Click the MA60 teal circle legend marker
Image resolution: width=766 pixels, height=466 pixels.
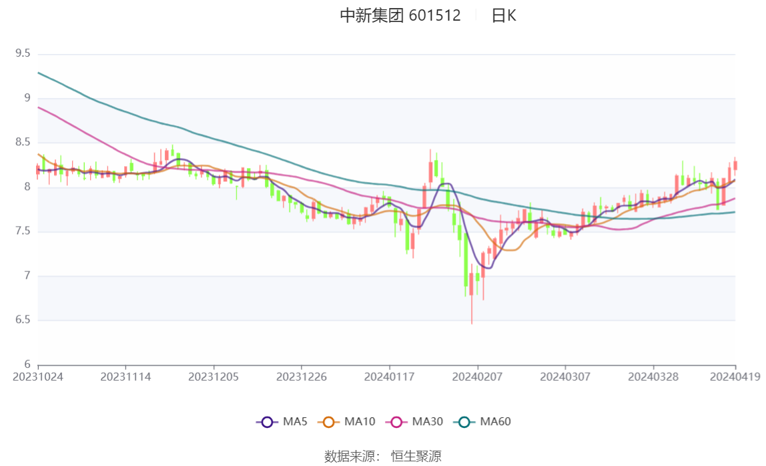tap(464, 422)
